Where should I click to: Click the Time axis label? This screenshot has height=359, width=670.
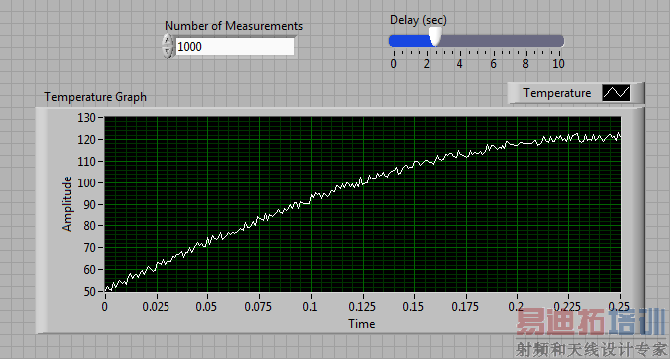click(x=362, y=324)
